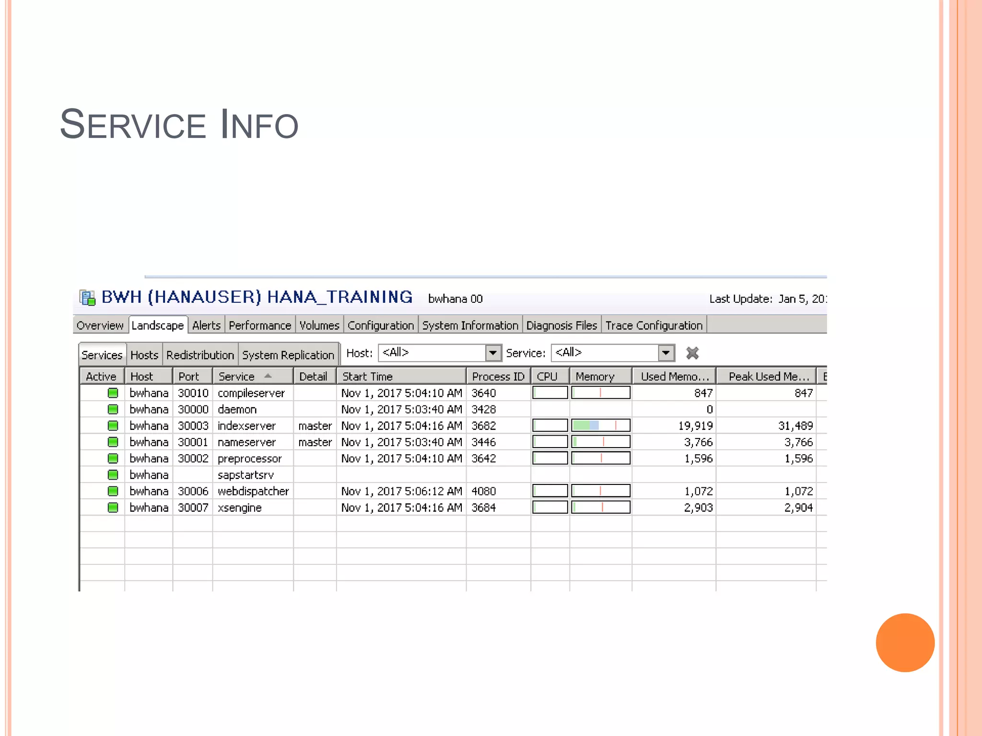
Task: Sort by the CPU column header
Action: [550, 377]
